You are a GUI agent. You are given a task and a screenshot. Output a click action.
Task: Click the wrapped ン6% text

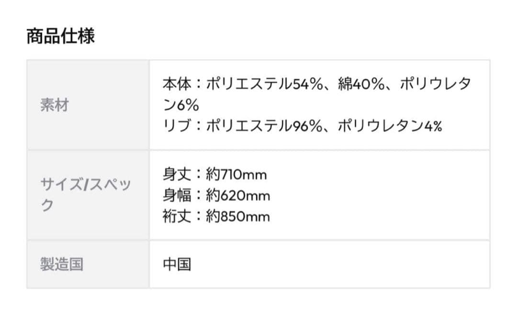(x=180, y=105)
